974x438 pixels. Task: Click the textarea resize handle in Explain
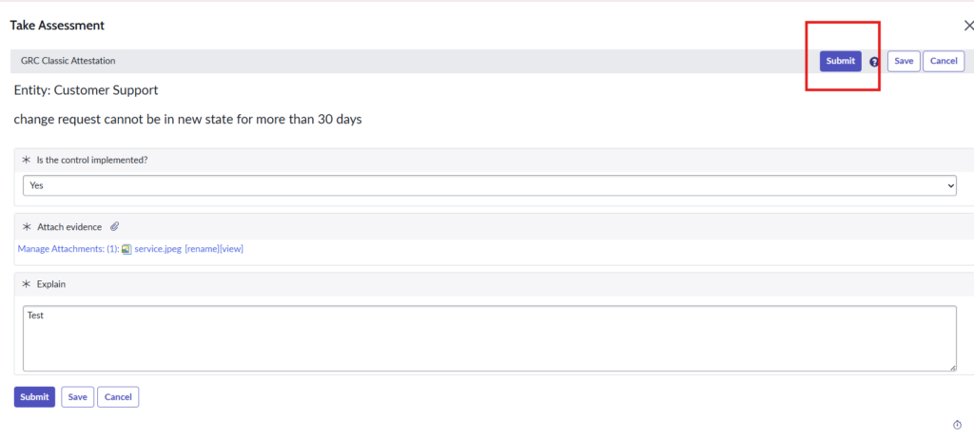pos(952,367)
